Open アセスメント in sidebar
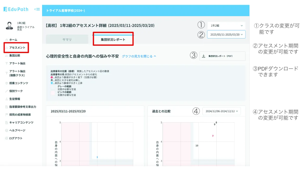The height and width of the screenshot is (171, 304). (x=17, y=48)
